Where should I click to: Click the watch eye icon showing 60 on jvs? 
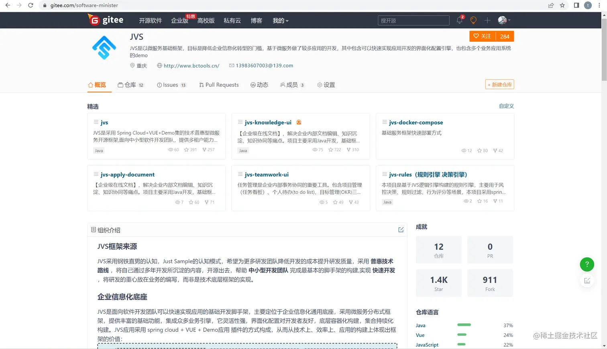click(171, 150)
